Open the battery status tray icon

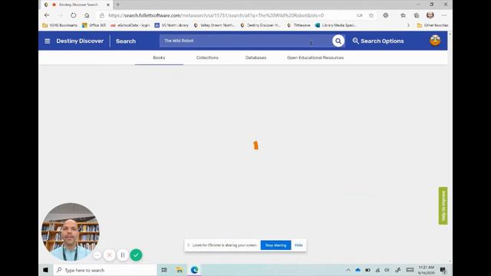click(368, 270)
